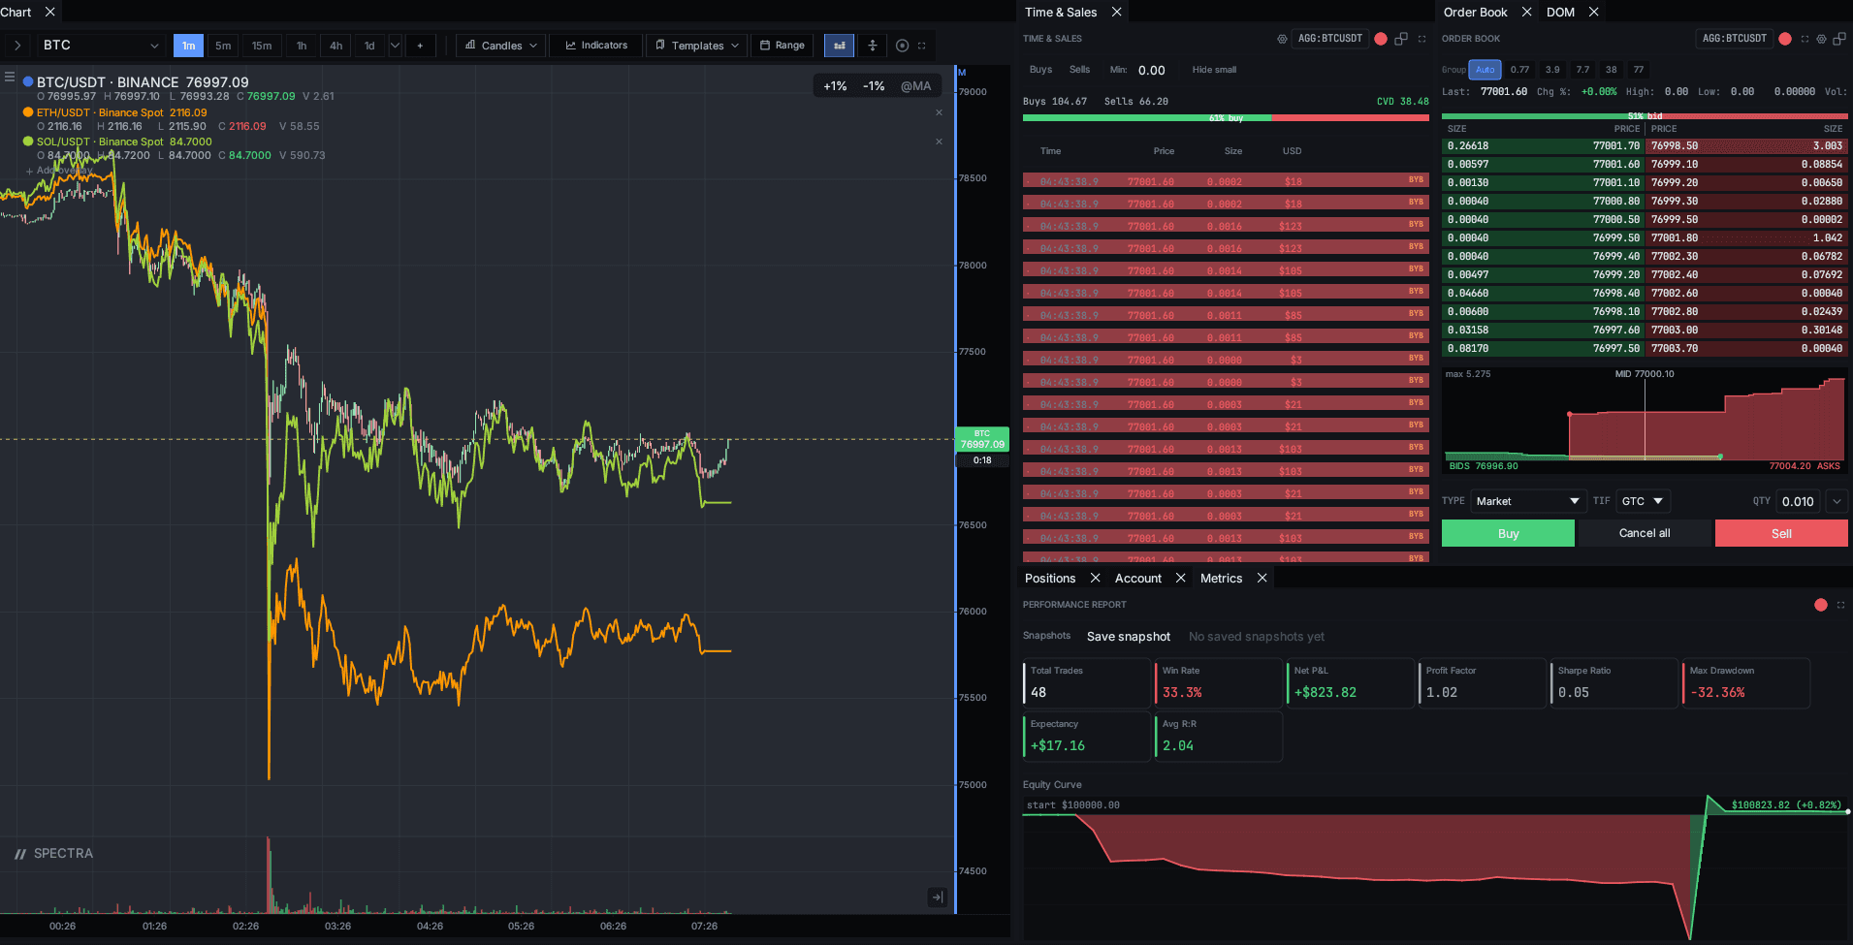Maximize the Time & Sales panel
The image size is (1853, 945).
pyautogui.click(x=1422, y=39)
